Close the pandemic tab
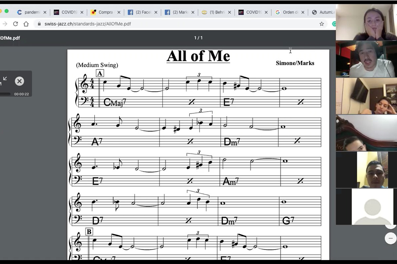 coord(45,12)
